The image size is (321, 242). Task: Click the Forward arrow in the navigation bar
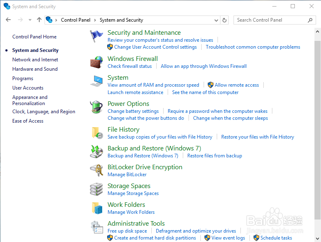(20, 20)
